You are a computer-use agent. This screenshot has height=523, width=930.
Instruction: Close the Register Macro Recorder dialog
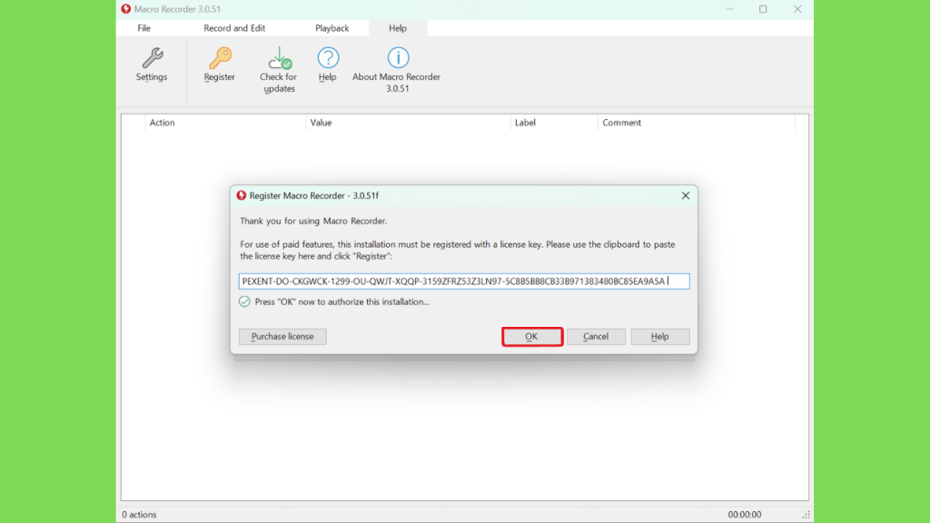pyautogui.click(x=685, y=196)
